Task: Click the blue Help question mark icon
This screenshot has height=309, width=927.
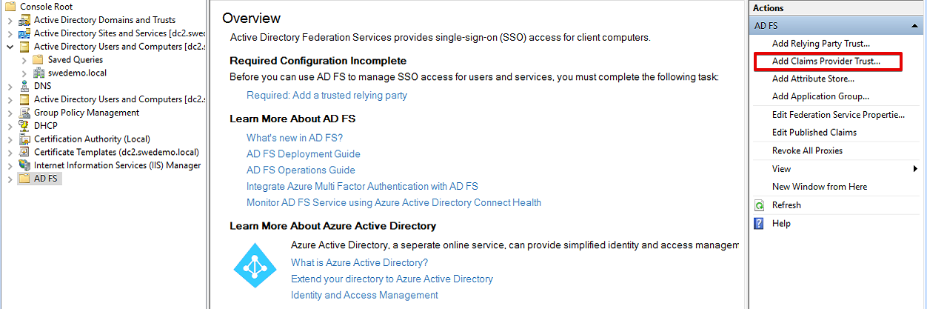Action: pos(759,224)
